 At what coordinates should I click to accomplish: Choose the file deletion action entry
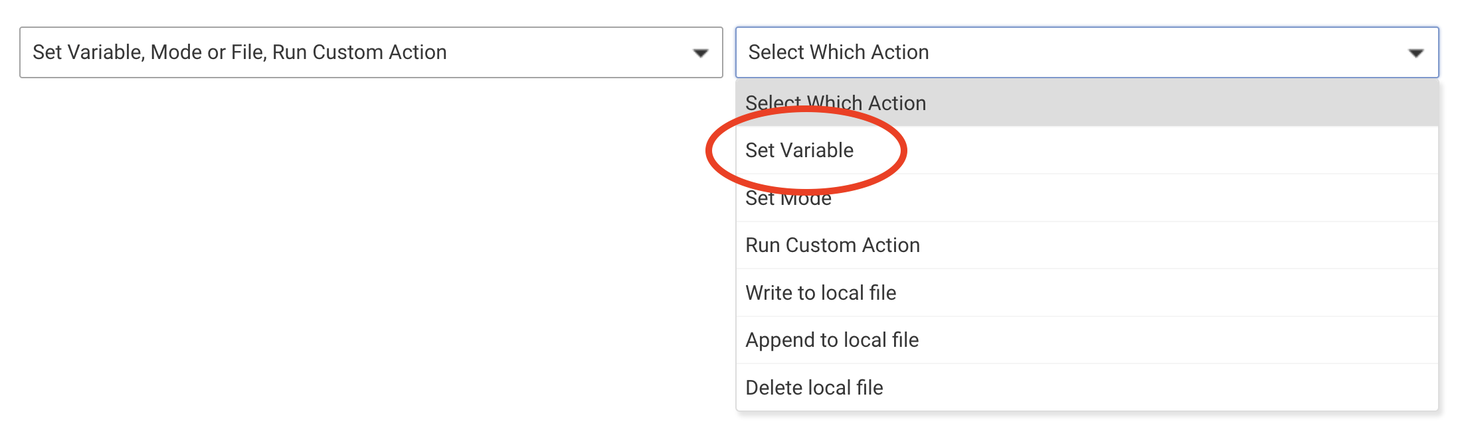pos(1087,387)
